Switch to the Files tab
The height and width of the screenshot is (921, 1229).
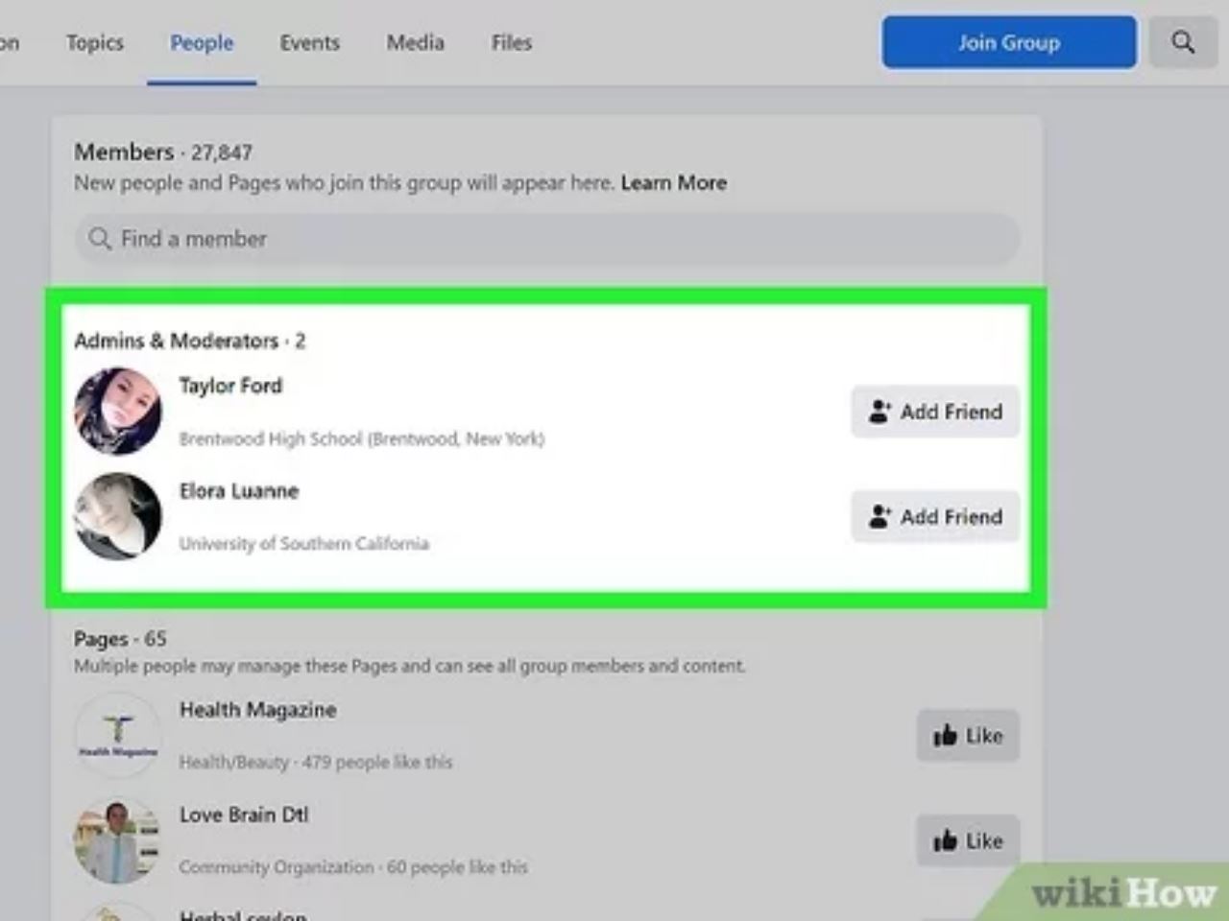tap(511, 42)
